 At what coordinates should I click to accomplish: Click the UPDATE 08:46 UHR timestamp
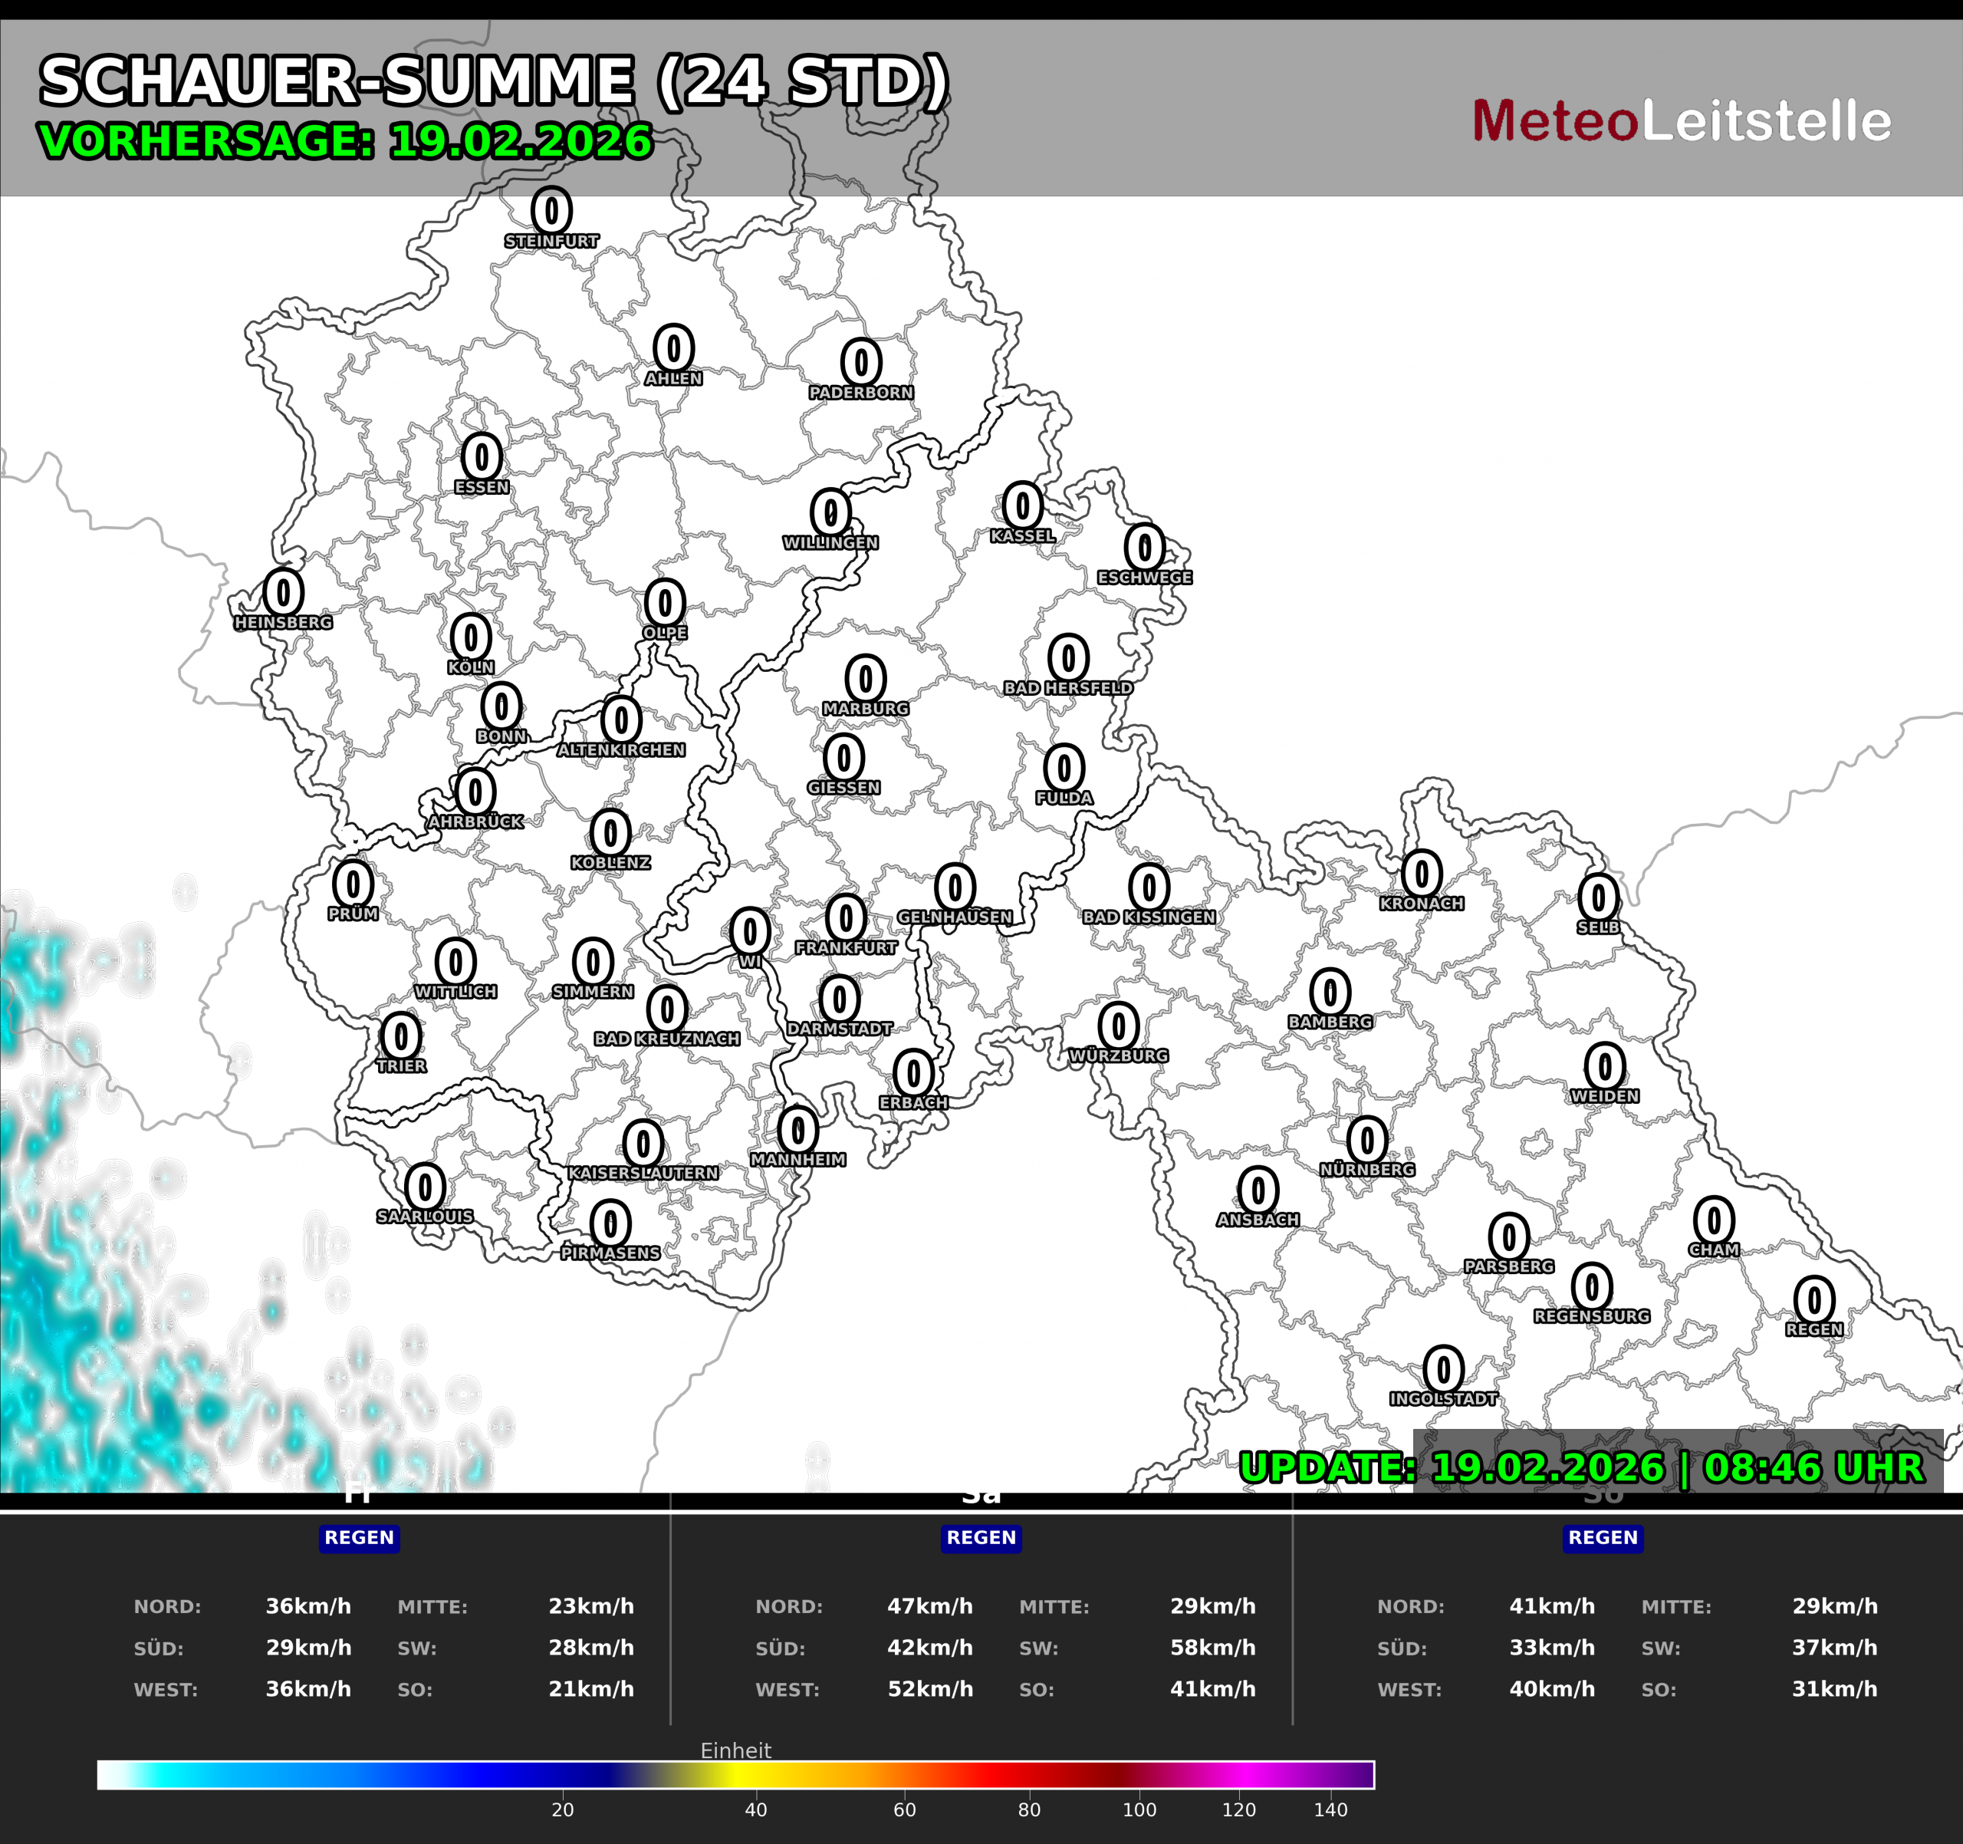pos(1582,1467)
